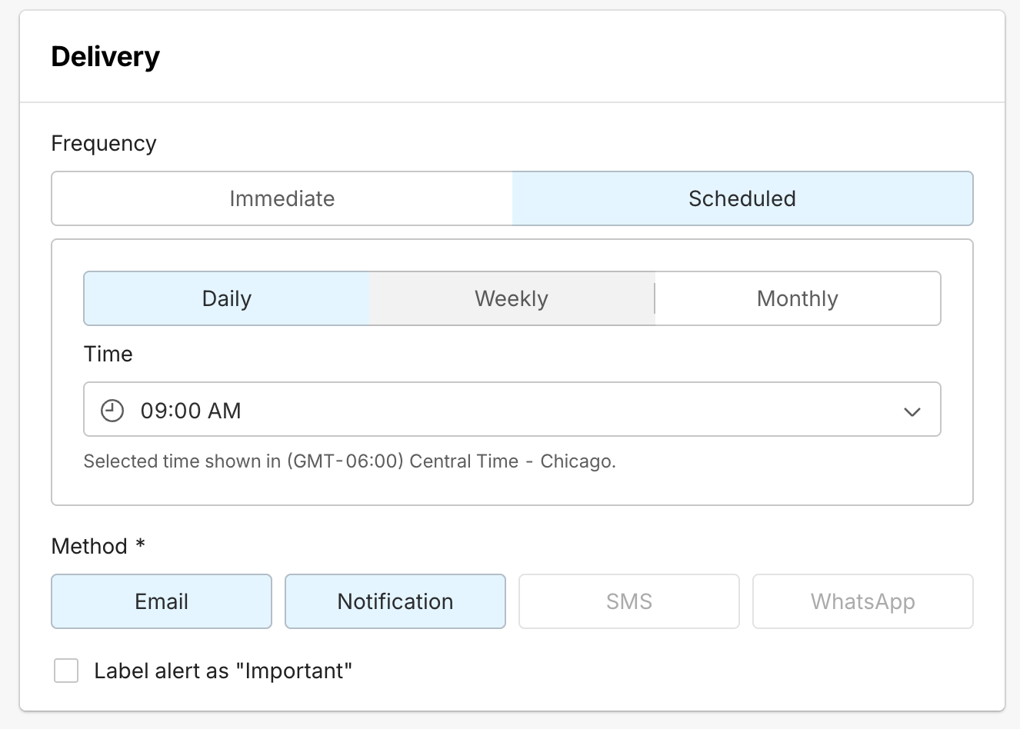The image size is (1020, 729).
Task: Click the 'Label alert as "Important"' text
Action: click(x=223, y=671)
